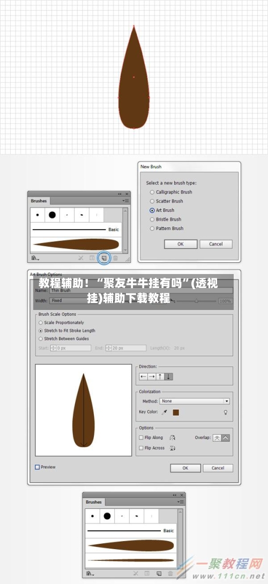Open the upper Brushes panel flyout menu
Viewport: 268px width, 584px height.
click(x=126, y=201)
